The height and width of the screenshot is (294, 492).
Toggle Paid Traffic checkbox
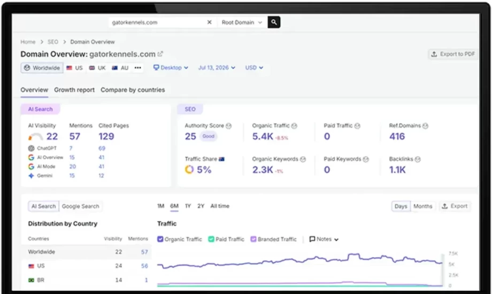click(x=211, y=239)
